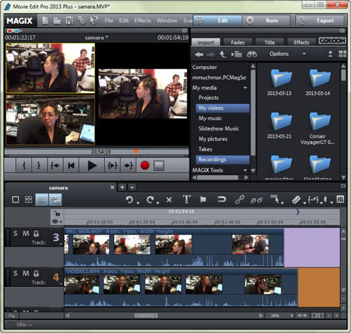Image resolution: width=351 pixels, height=333 pixels.
Task: Switch to the Fades tab
Action: (238, 43)
